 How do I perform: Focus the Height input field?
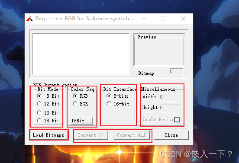coord(170,108)
